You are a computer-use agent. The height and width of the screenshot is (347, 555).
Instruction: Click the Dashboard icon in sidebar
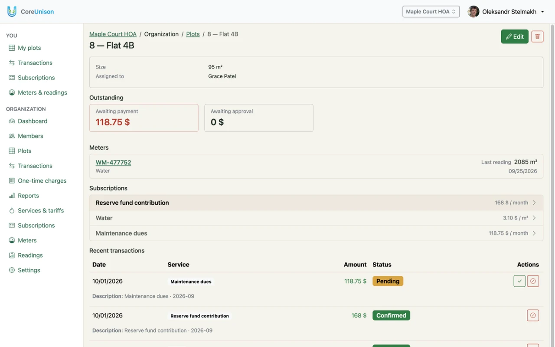tap(12, 121)
